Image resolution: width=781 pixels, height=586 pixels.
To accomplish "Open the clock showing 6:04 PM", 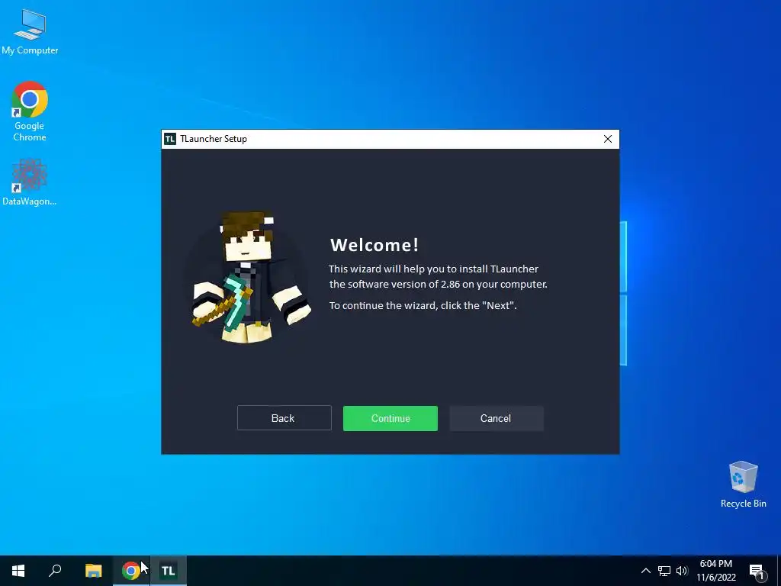I will point(715,571).
